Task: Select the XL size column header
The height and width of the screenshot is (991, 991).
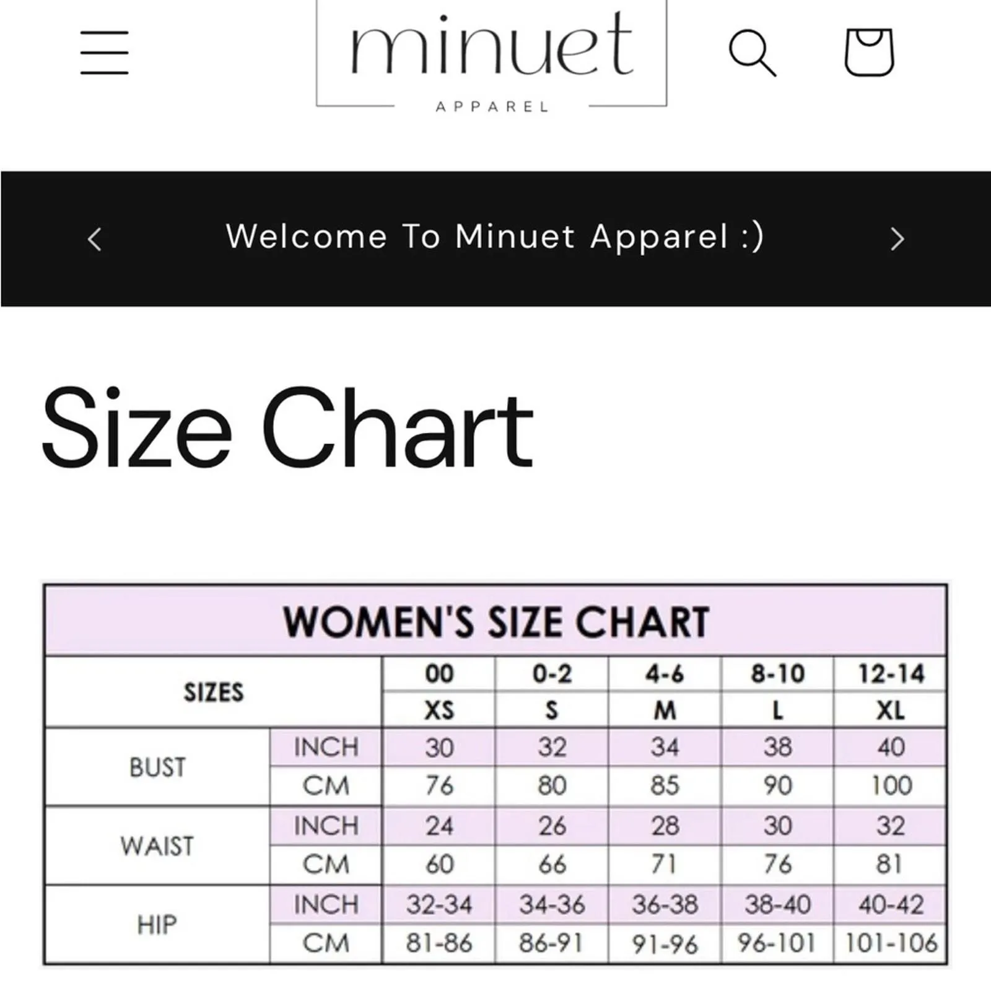Action: point(890,710)
